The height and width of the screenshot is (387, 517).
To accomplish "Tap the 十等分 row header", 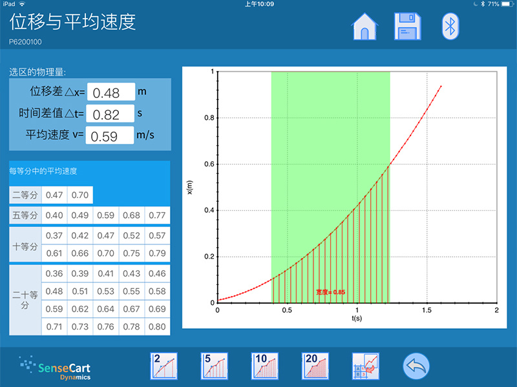I will click(25, 244).
